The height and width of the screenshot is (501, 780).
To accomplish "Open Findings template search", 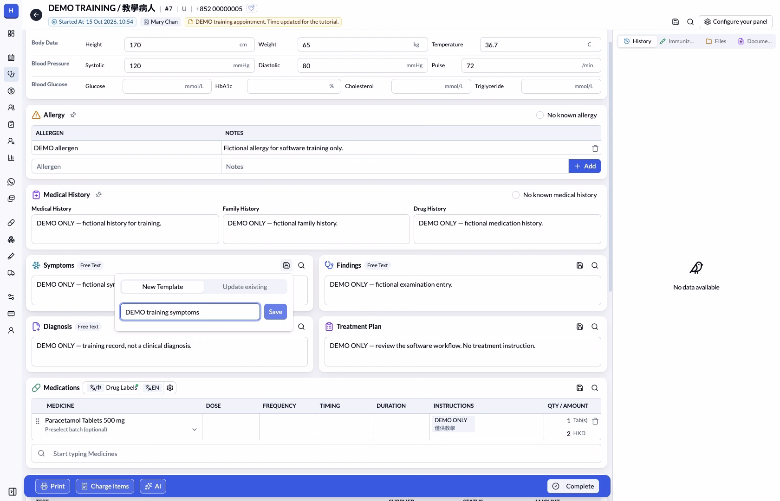I will point(595,265).
